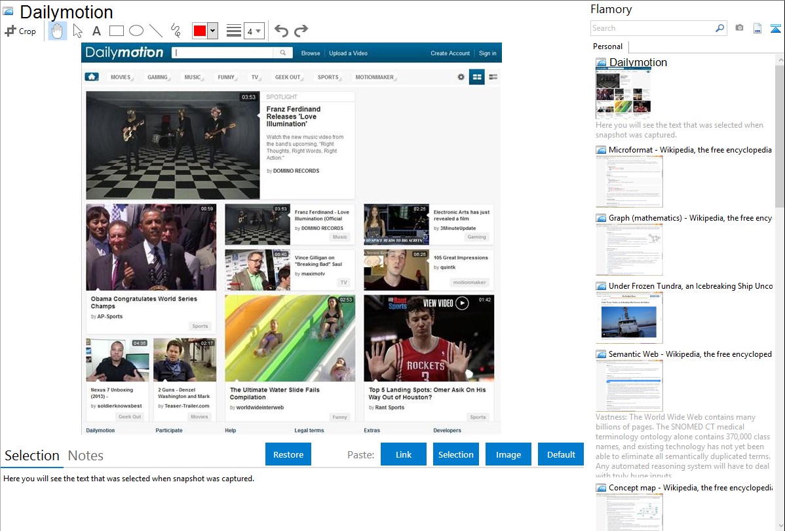Click the gear icon in Dailymotion snapshot

coord(461,77)
